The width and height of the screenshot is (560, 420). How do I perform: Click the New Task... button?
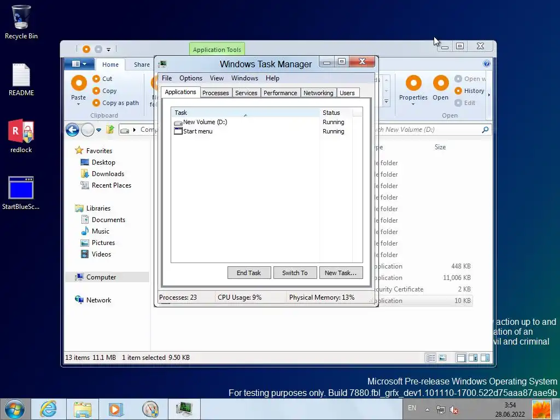coord(341,273)
